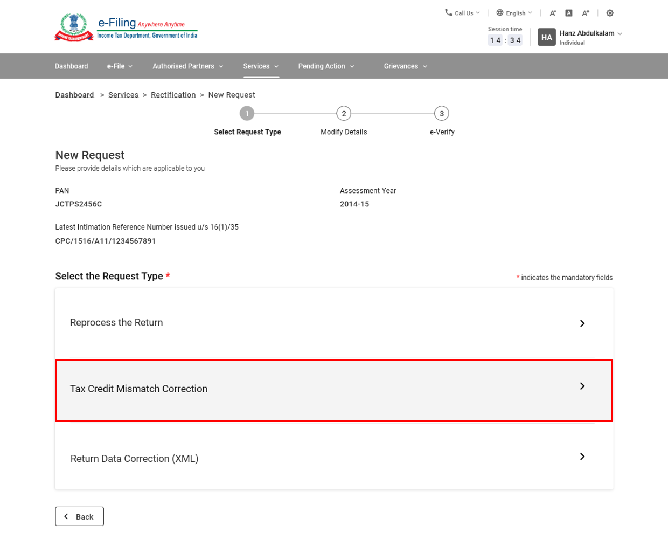Click the decrease font size icon
Image resolution: width=668 pixels, height=539 pixels.
(x=553, y=13)
